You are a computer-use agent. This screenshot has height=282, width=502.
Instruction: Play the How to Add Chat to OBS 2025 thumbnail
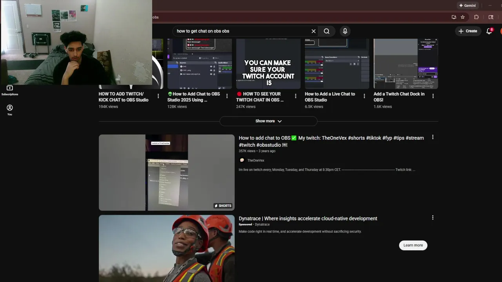[200, 64]
